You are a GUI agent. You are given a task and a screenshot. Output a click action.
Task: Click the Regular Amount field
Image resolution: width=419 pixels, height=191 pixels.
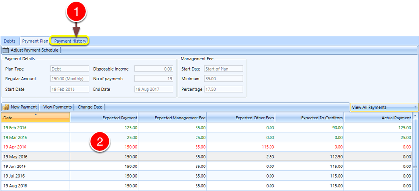point(70,79)
